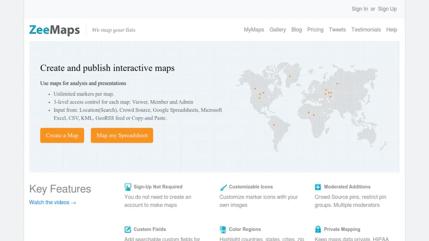This screenshot has width=429, height=241.
Task: Open the Blog link in navigation
Action: tap(296, 30)
